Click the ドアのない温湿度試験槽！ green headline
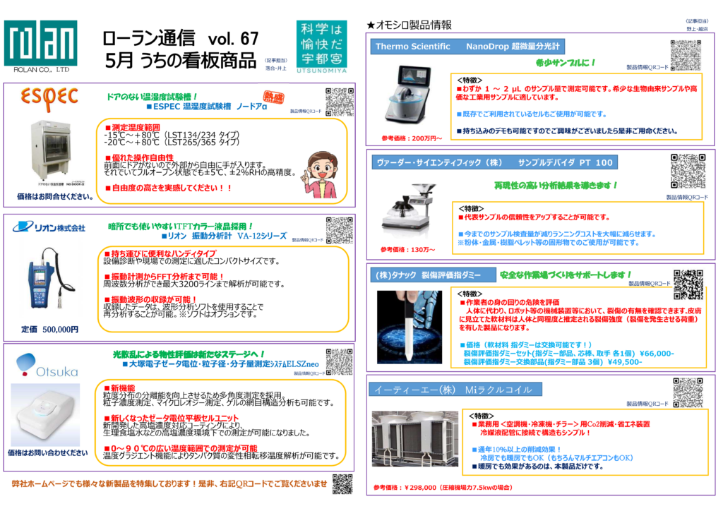The height and width of the screenshot is (511, 723). [153, 96]
